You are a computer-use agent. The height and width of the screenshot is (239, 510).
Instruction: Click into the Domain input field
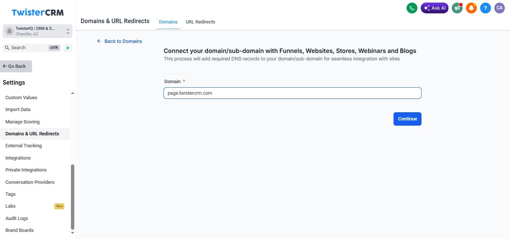click(x=292, y=93)
